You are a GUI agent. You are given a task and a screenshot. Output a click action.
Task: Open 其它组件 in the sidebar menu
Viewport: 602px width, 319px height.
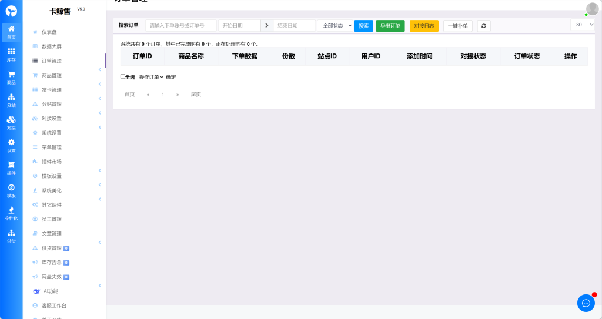pos(52,205)
